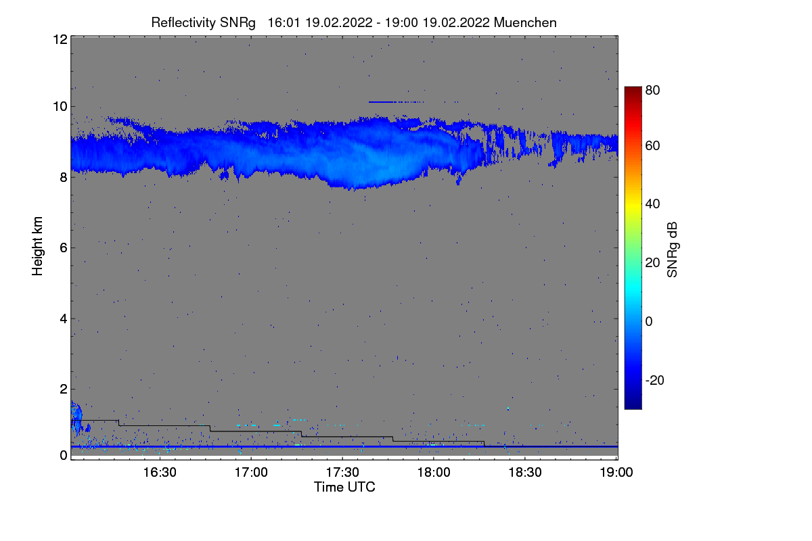Click the colorbar value 20
Viewport: 812px width, 541px height.
tap(653, 262)
